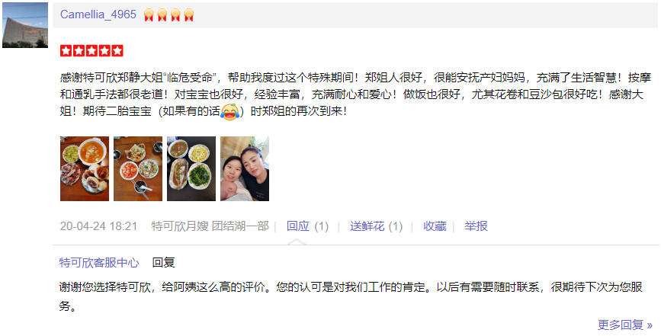
Task: Click 送鲜花 to send flowers
Action: click(x=367, y=226)
